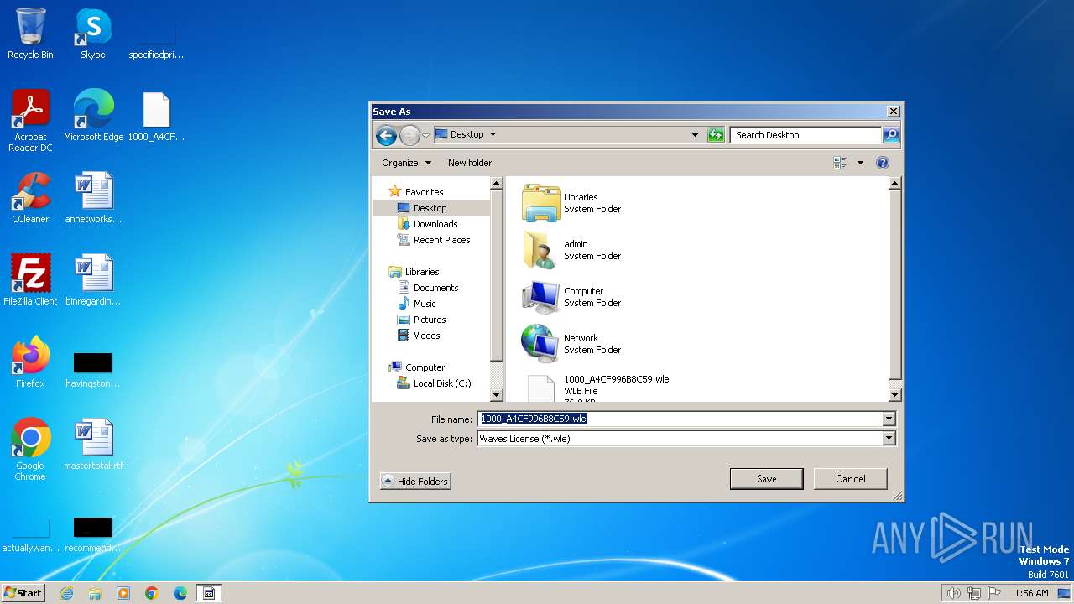Click New folder button
The width and height of the screenshot is (1074, 604).
470,163
